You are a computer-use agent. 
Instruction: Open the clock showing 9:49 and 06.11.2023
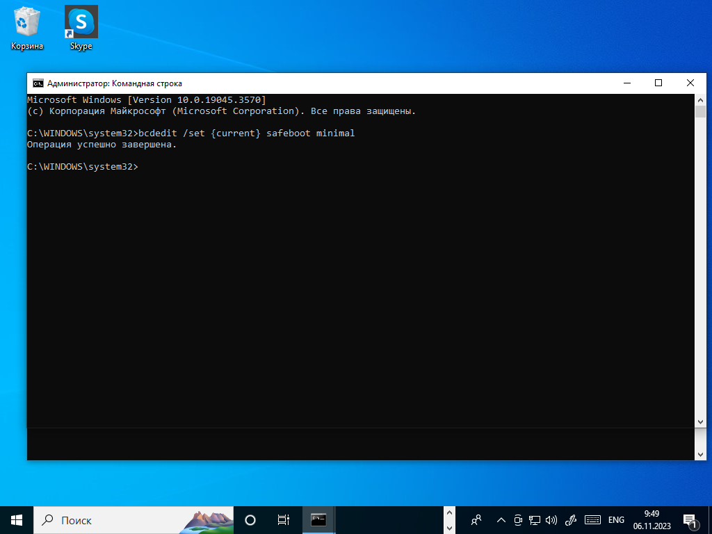point(652,520)
